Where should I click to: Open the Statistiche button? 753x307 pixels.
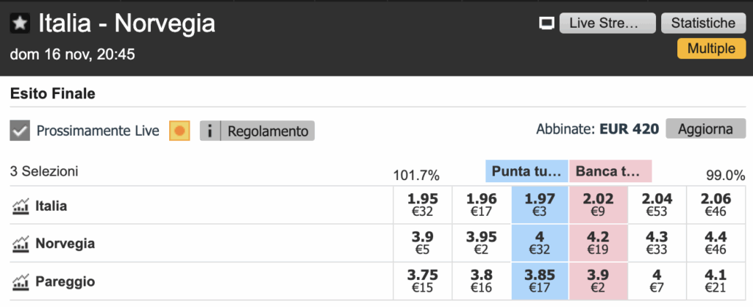[x=702, y=23]
